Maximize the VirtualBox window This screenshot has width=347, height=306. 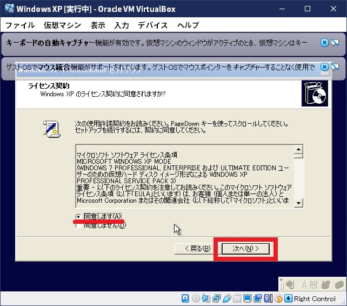[308, 9]
